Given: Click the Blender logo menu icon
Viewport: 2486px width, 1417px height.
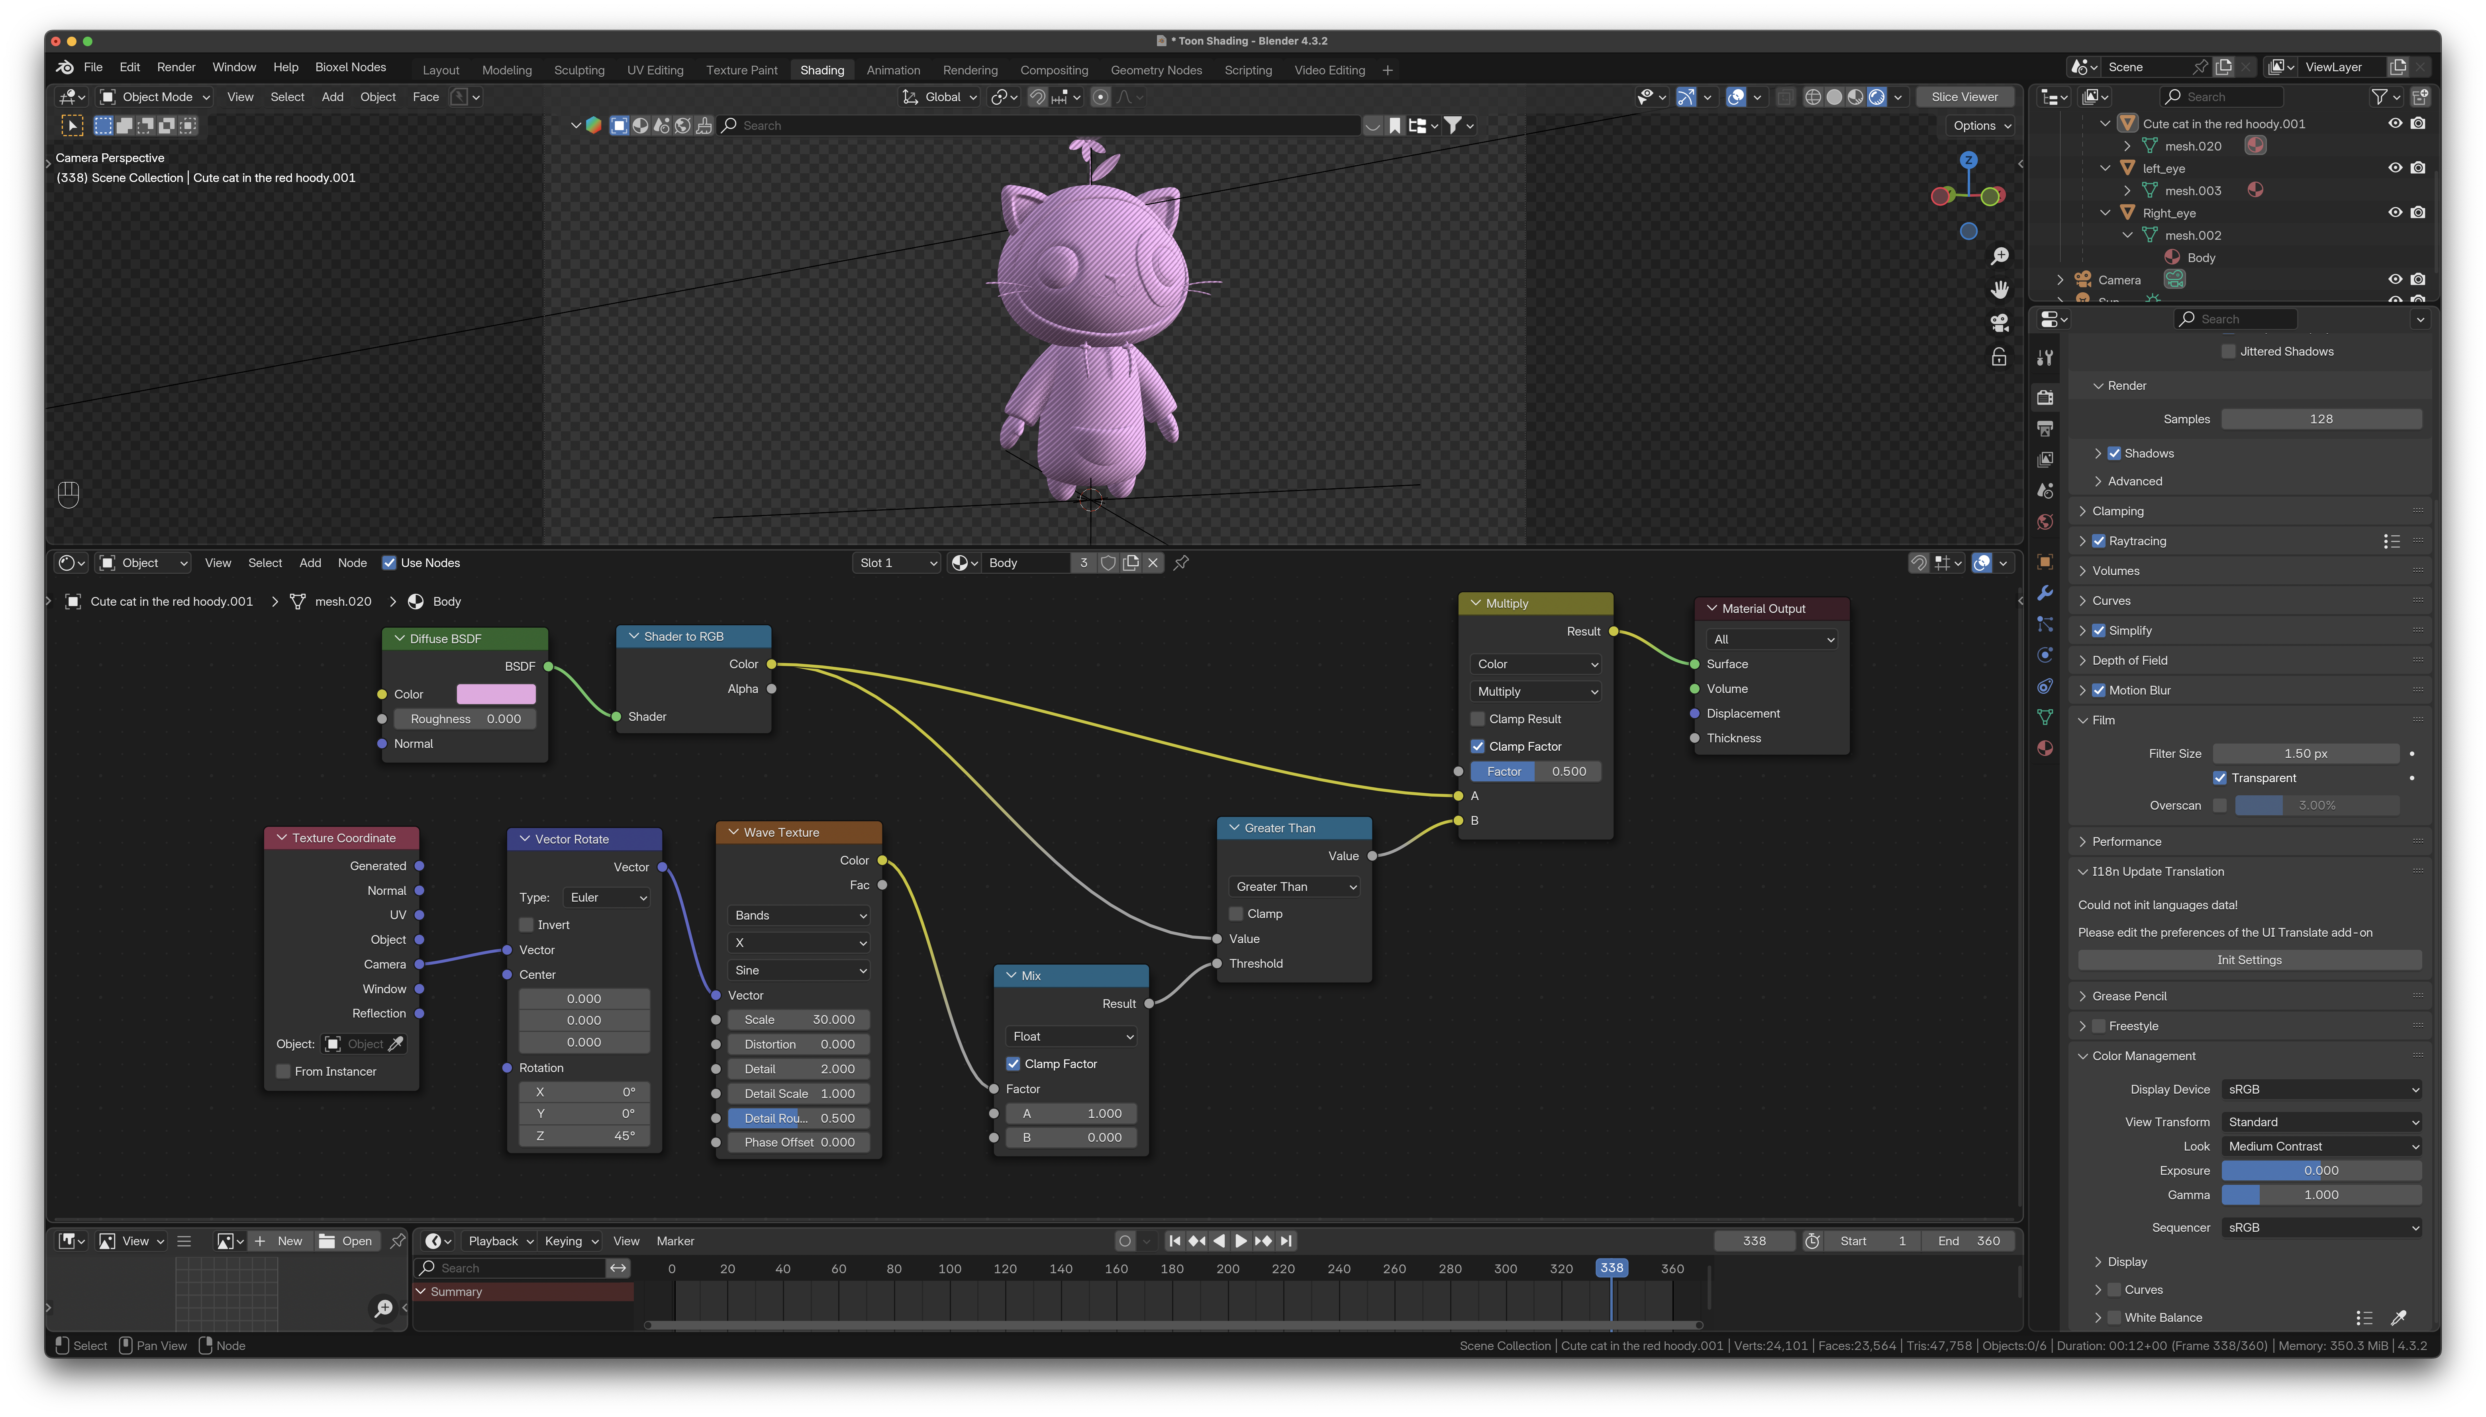Looking at the screenshot, I should [65, 67].
